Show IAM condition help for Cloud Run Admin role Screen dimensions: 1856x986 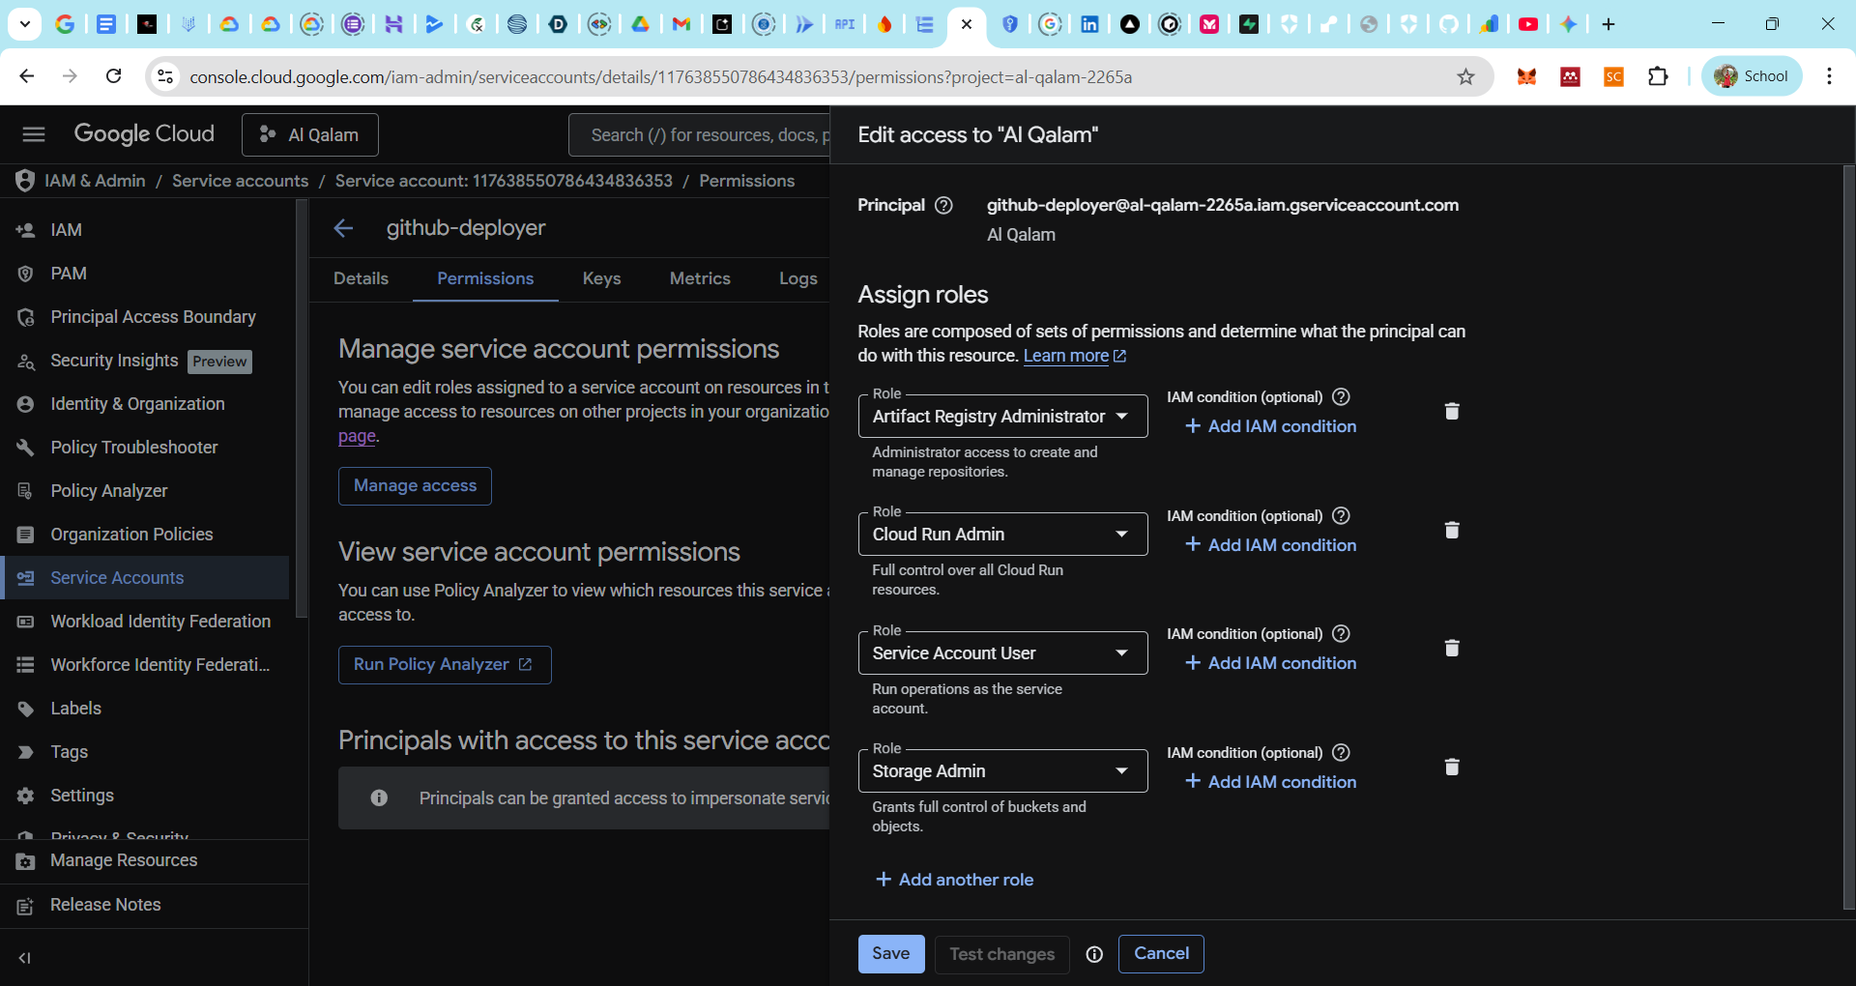click(1341, 516)
